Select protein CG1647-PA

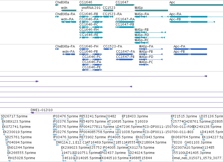[125, 54]
